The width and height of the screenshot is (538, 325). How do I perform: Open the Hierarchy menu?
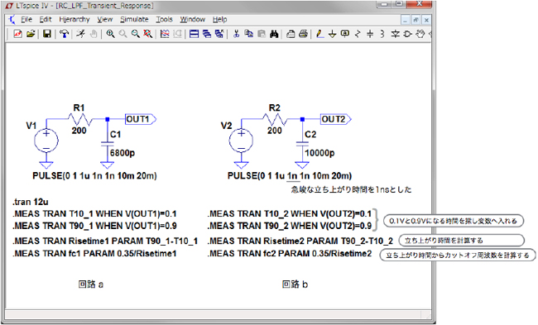74,20
